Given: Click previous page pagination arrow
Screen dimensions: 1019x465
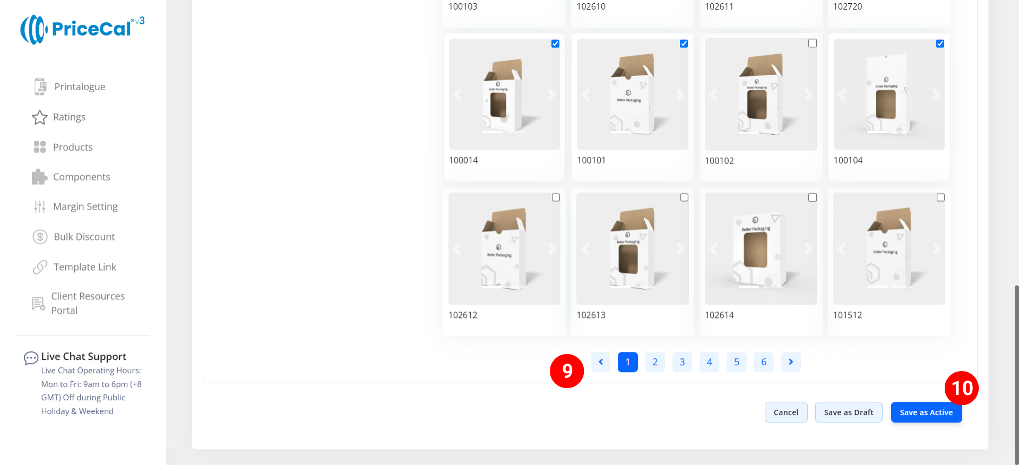Looking at the screenshot, I should point(600,362).
